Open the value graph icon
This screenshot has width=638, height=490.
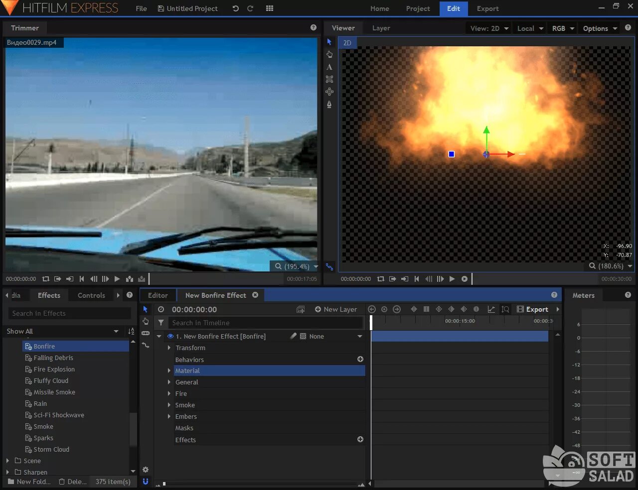(491, 309)
